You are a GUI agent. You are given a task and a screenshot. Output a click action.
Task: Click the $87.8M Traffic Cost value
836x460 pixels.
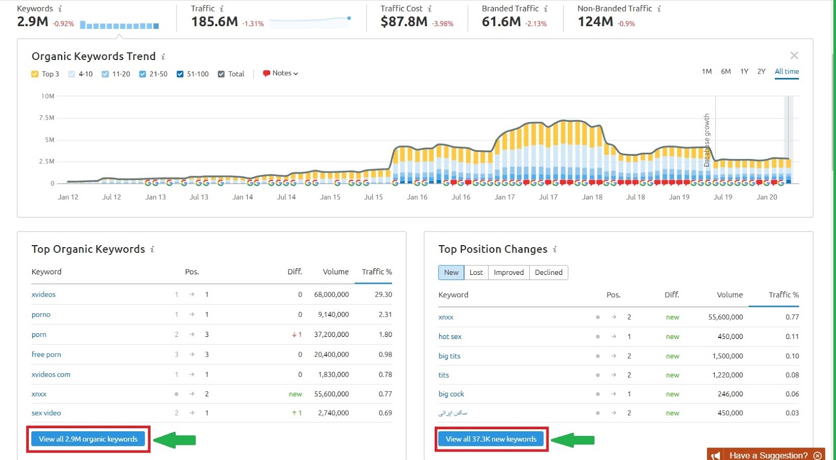tap(404, 22)
